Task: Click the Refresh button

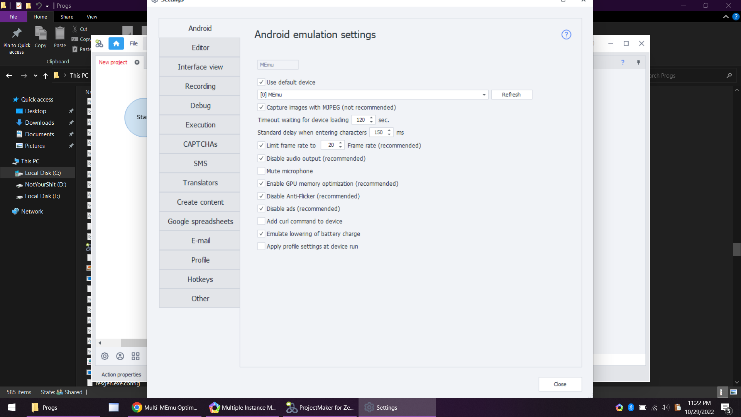Action: tap(511, 95)
